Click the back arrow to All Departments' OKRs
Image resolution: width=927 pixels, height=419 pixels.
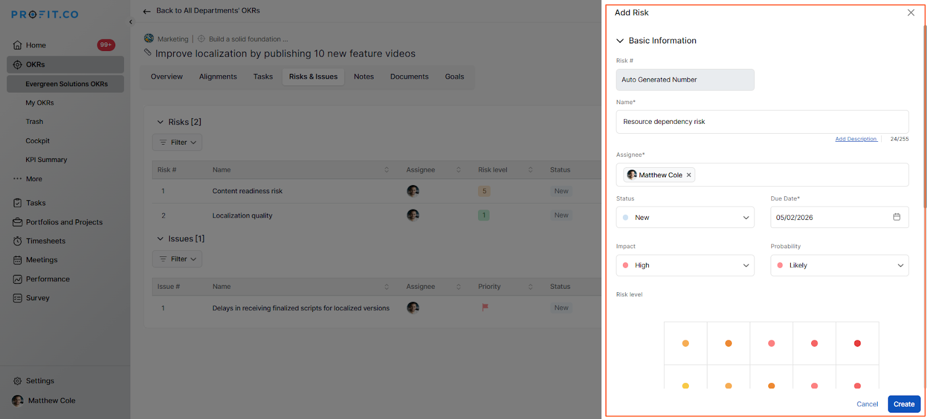[x=147, y=11]
